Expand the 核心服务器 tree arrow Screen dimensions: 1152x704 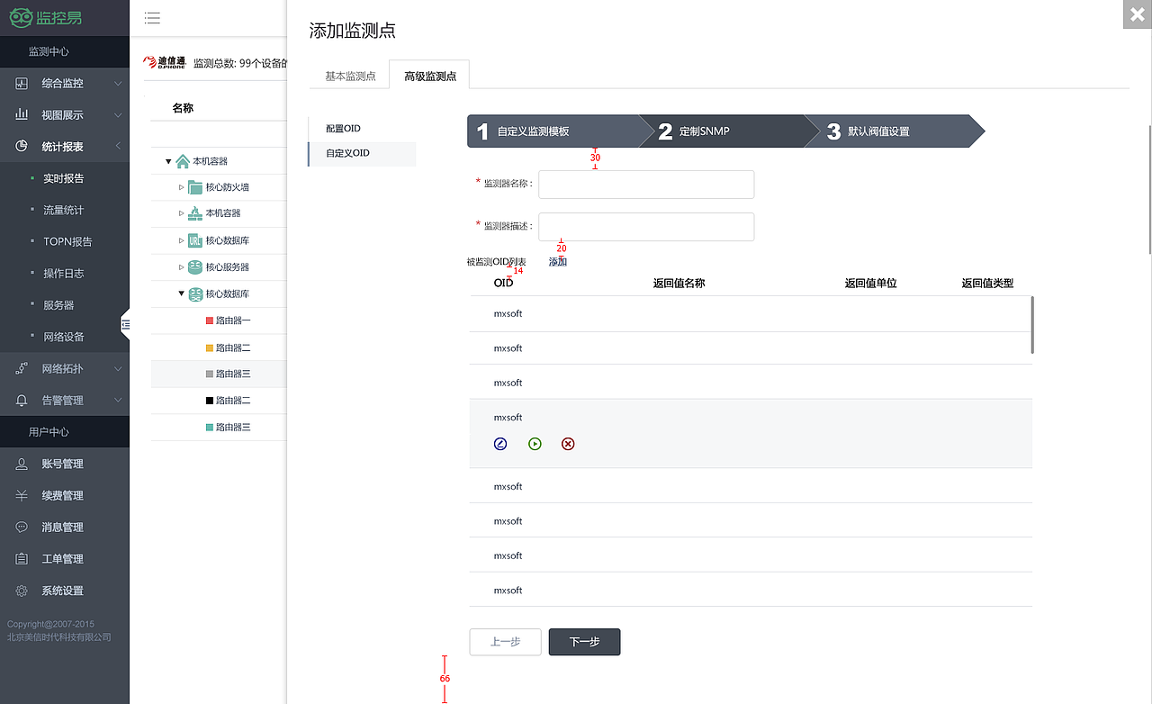pyautogui.click(x=181, y=267)
